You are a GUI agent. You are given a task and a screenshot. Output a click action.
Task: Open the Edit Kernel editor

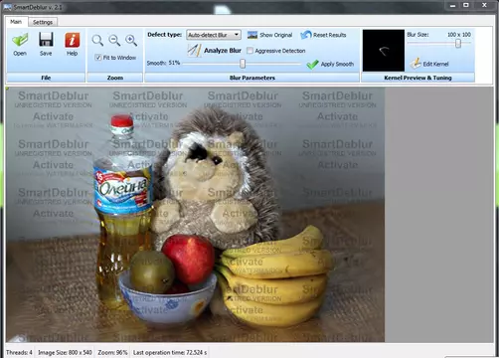pyautogui.click(x=429, y=64)
